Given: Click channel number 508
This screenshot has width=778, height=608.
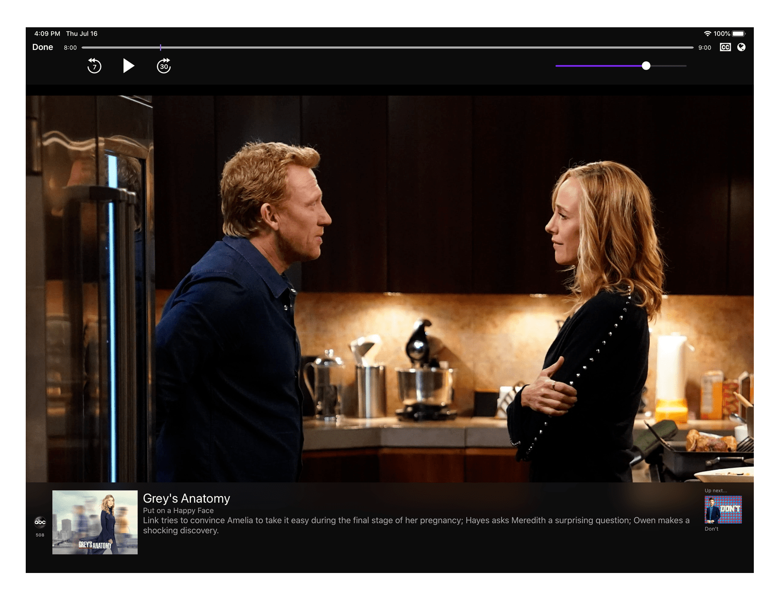Looking at the screenshot, I should point(40,535).
